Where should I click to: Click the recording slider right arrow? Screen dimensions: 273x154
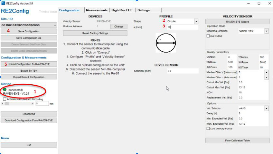point(33,104)
